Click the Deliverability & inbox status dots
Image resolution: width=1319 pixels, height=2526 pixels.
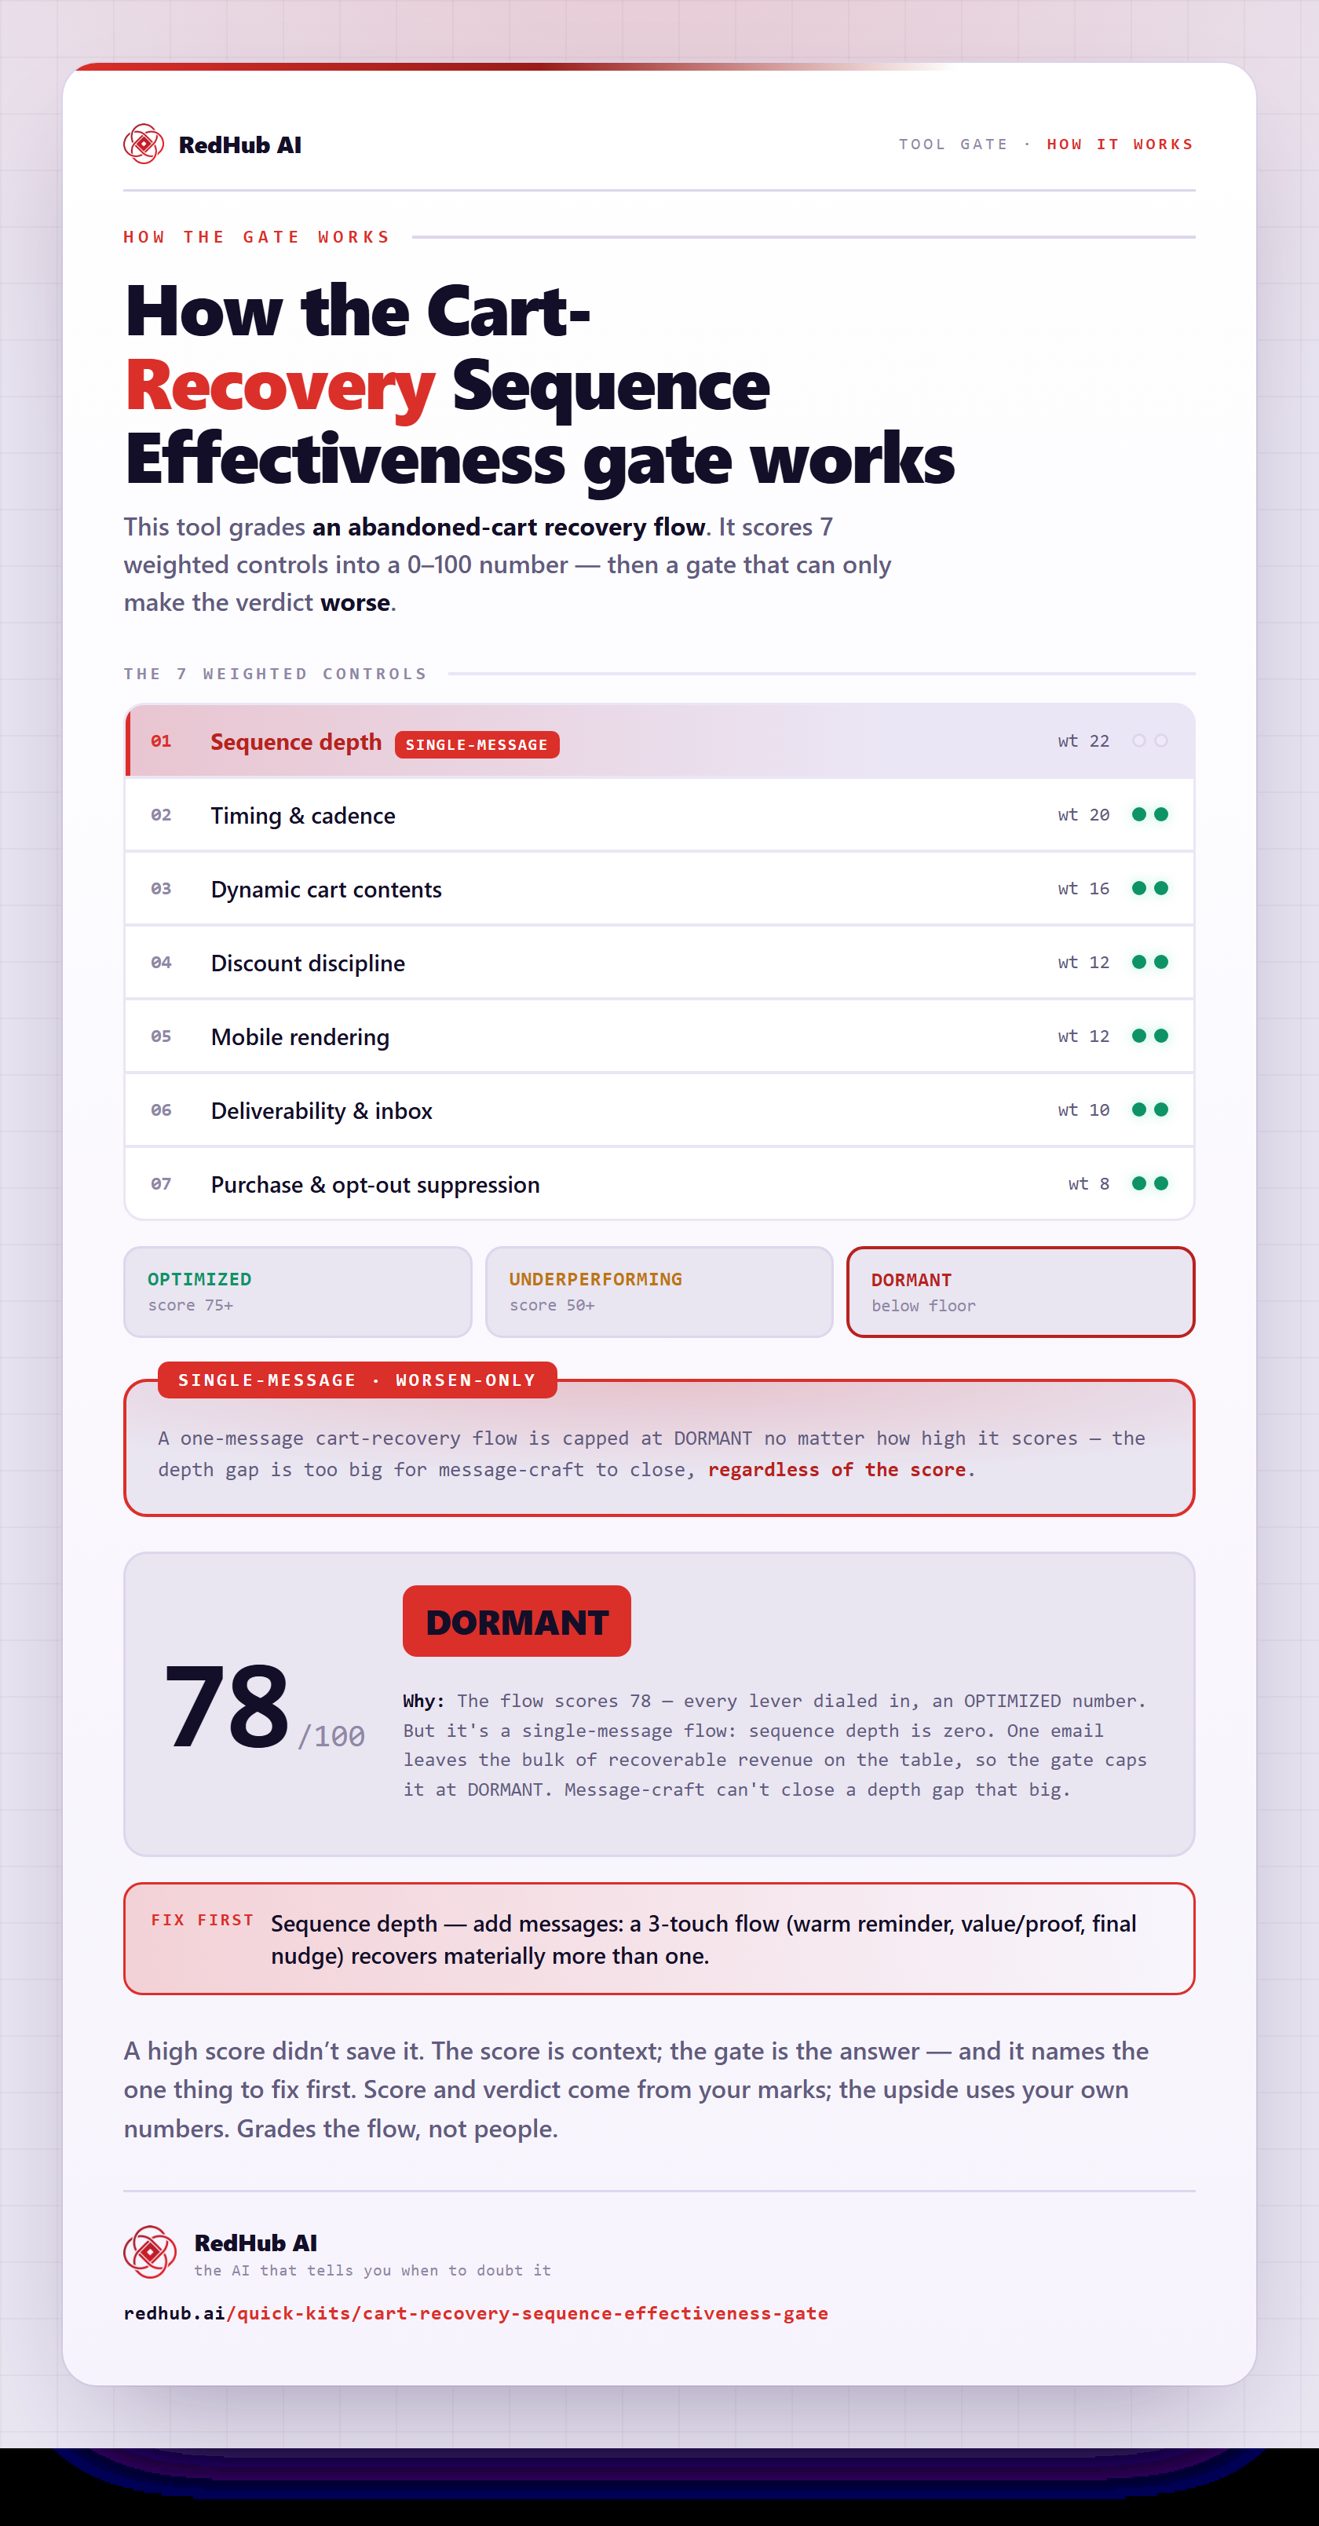(1149, 1109)
